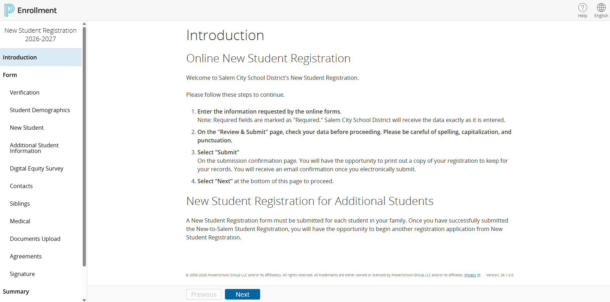Select the Digital Equity Survey item
Viewport: 610px width, 302px height.
pyautogui.click(x=37, y=168)
